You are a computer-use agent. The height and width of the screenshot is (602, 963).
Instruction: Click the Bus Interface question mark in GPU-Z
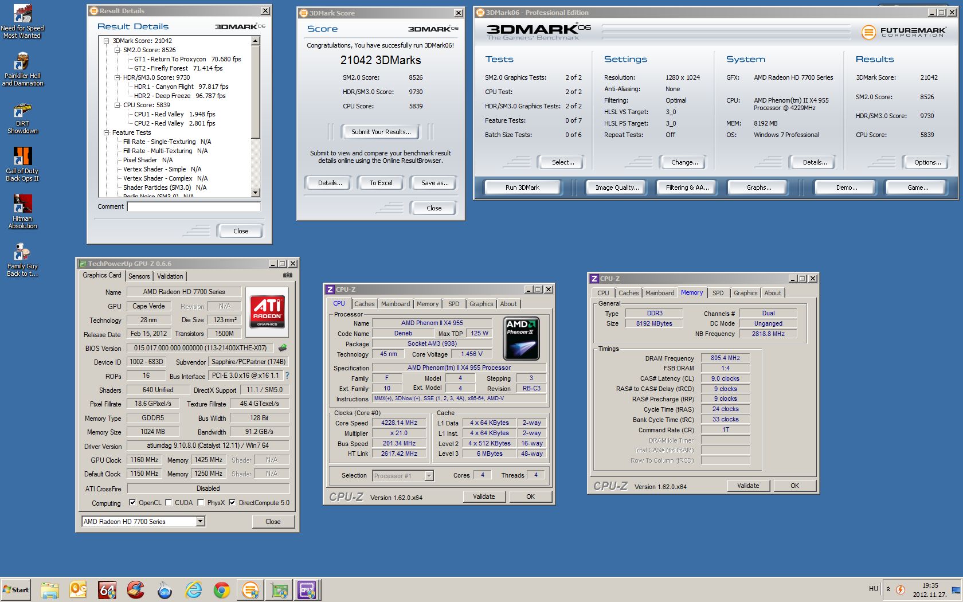tap(287, 376)
